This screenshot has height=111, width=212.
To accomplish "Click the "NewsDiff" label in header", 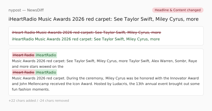I will pyautogui.click(x=35, y=10).
